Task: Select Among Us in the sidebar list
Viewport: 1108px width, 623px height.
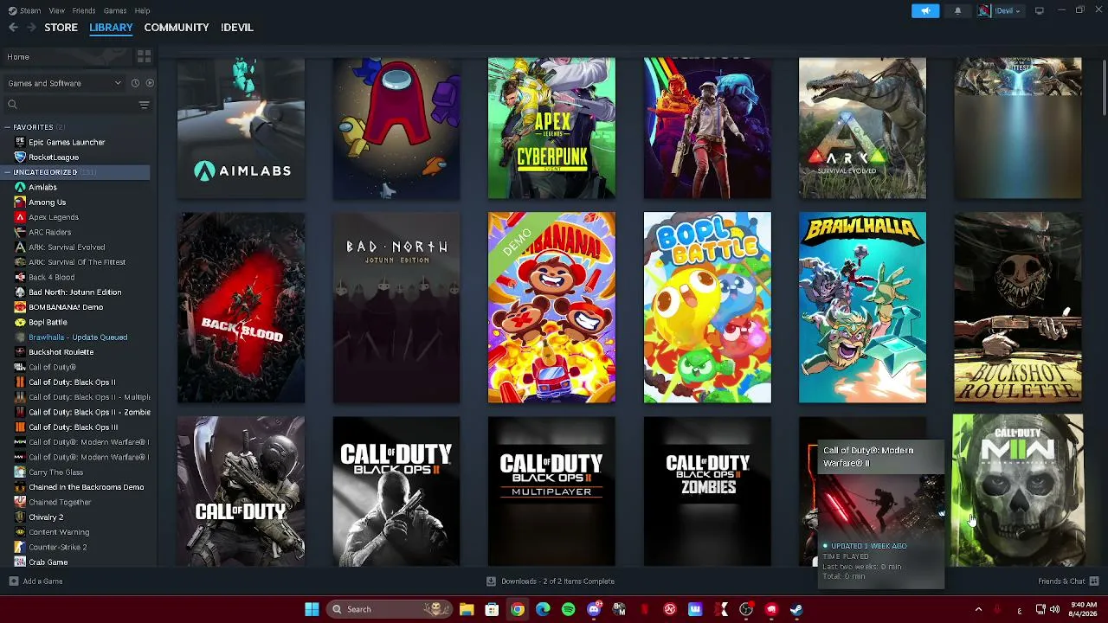Action: pos(47,202)
